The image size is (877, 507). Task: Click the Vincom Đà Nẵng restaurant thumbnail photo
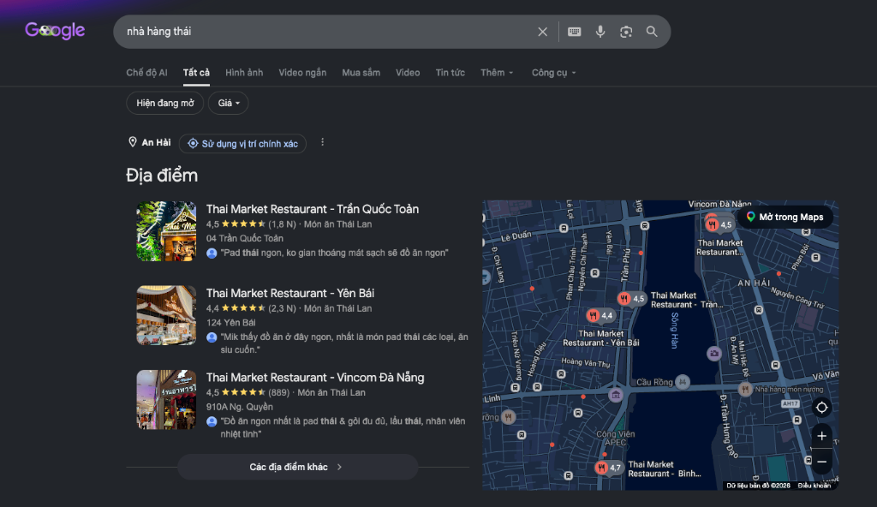click(167, 400)
